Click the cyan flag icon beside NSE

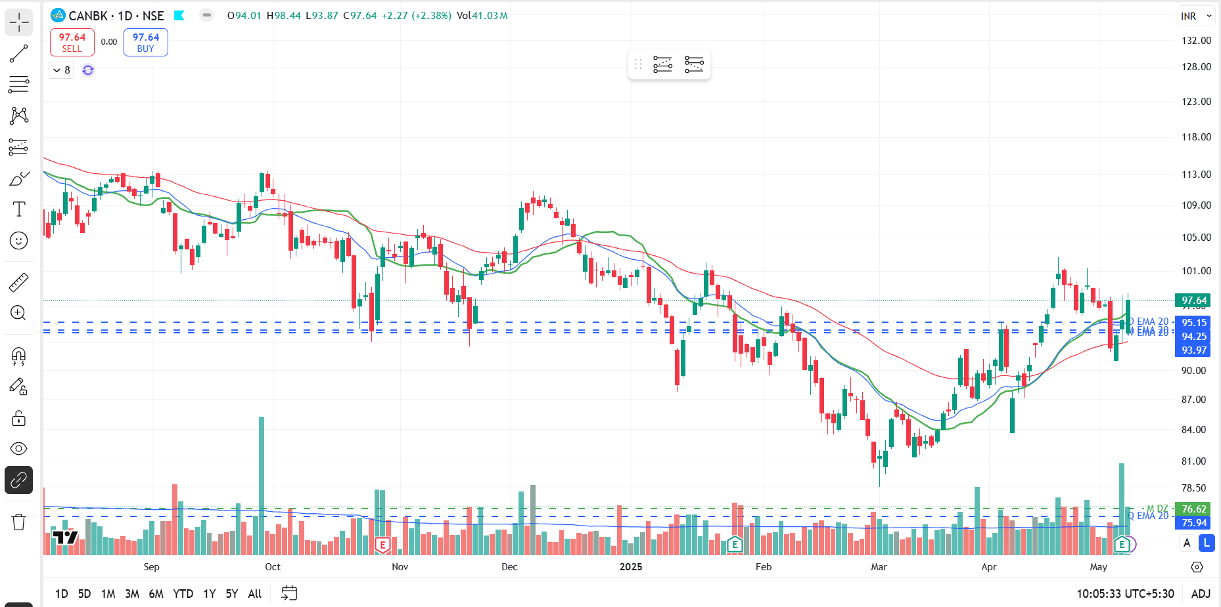click(x=179, y=16)
